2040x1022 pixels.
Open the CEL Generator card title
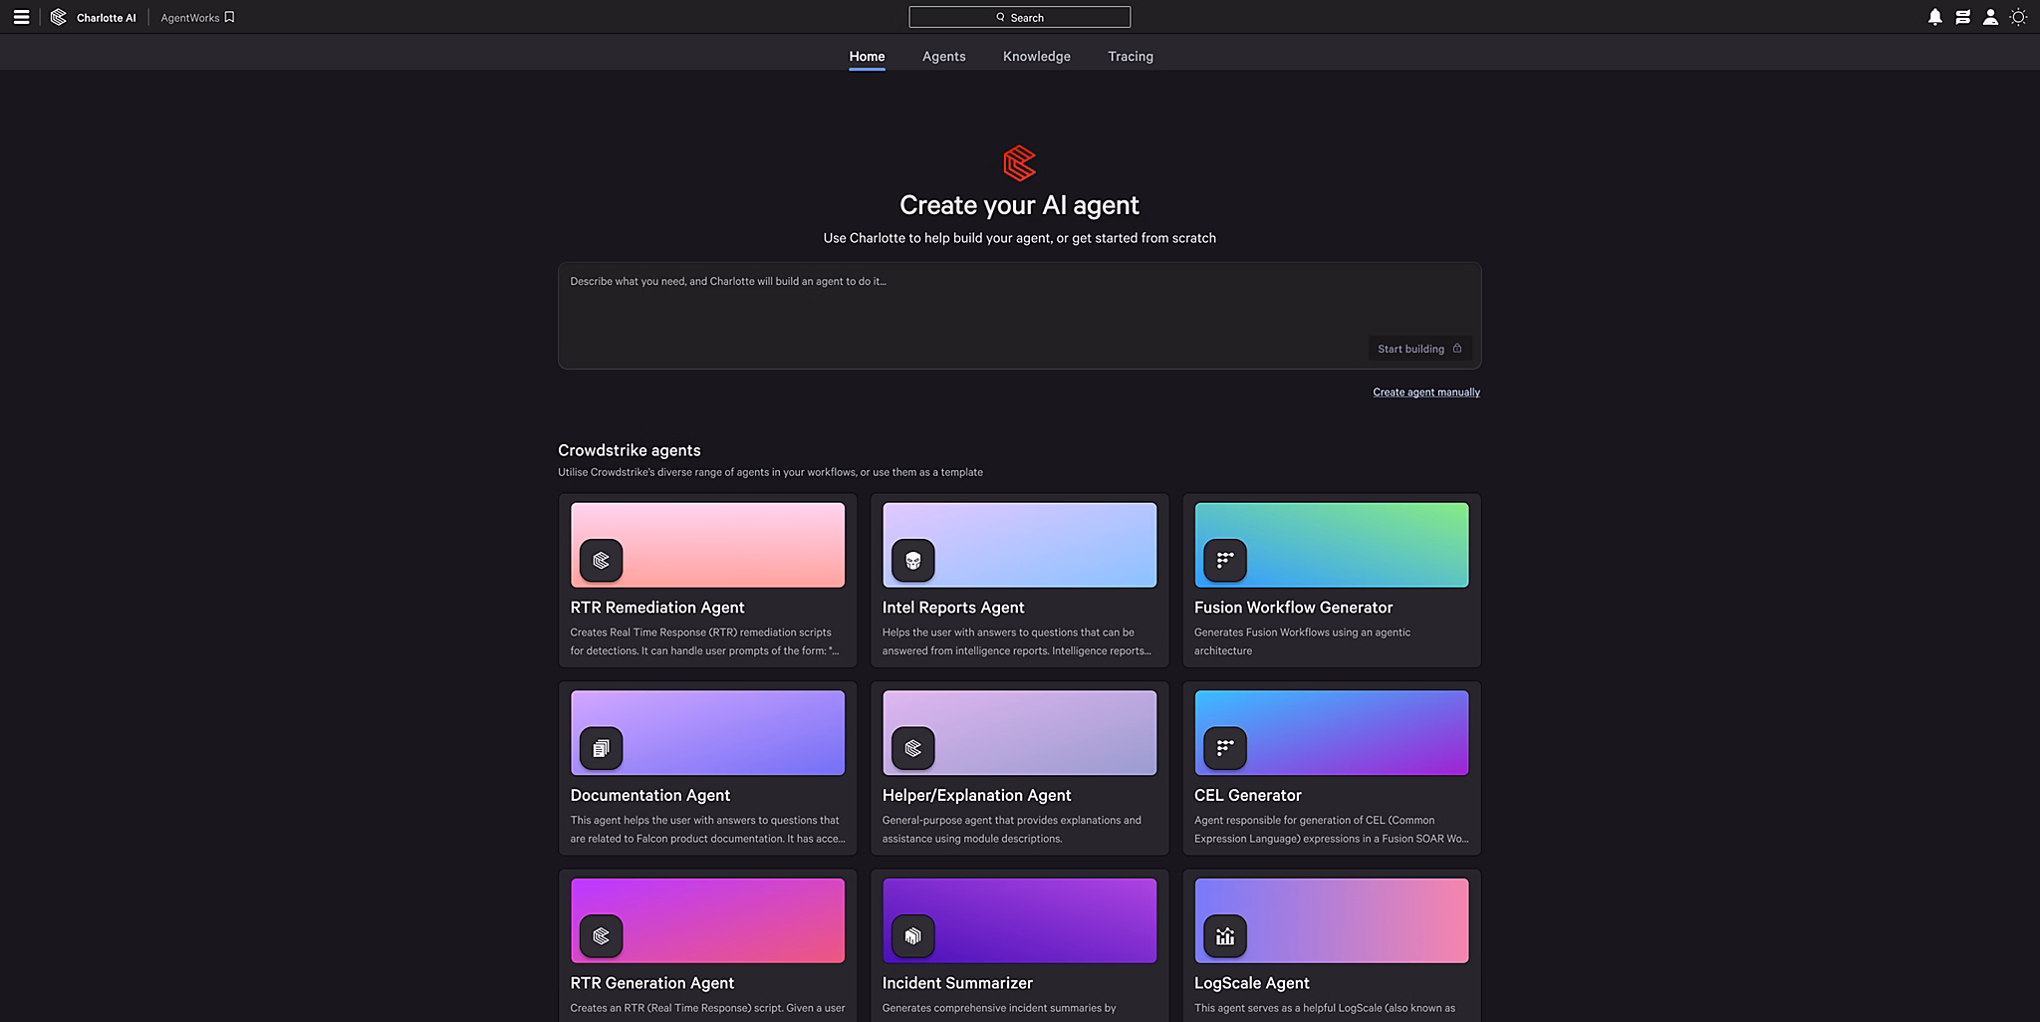pos(1247,796)
